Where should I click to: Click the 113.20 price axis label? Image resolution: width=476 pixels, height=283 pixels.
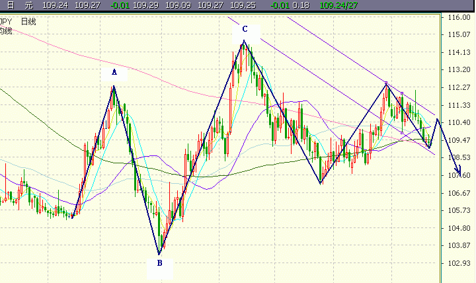click(x=459, y=70)
